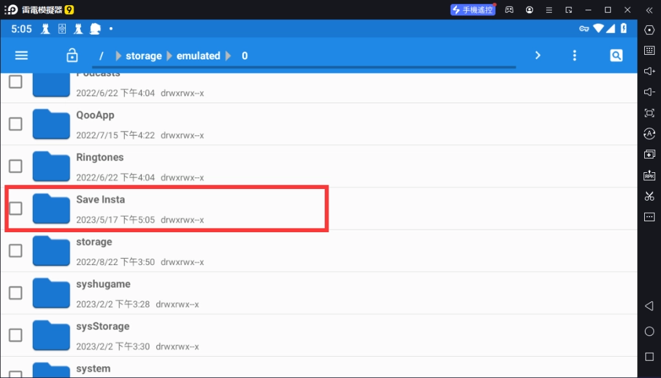
Task: Tap the Android recents square button
Action: (649, 357)
